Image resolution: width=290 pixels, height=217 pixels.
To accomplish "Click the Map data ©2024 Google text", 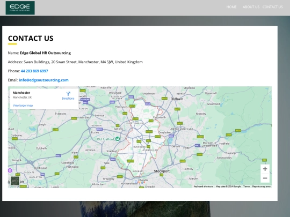I will (228, 186).
